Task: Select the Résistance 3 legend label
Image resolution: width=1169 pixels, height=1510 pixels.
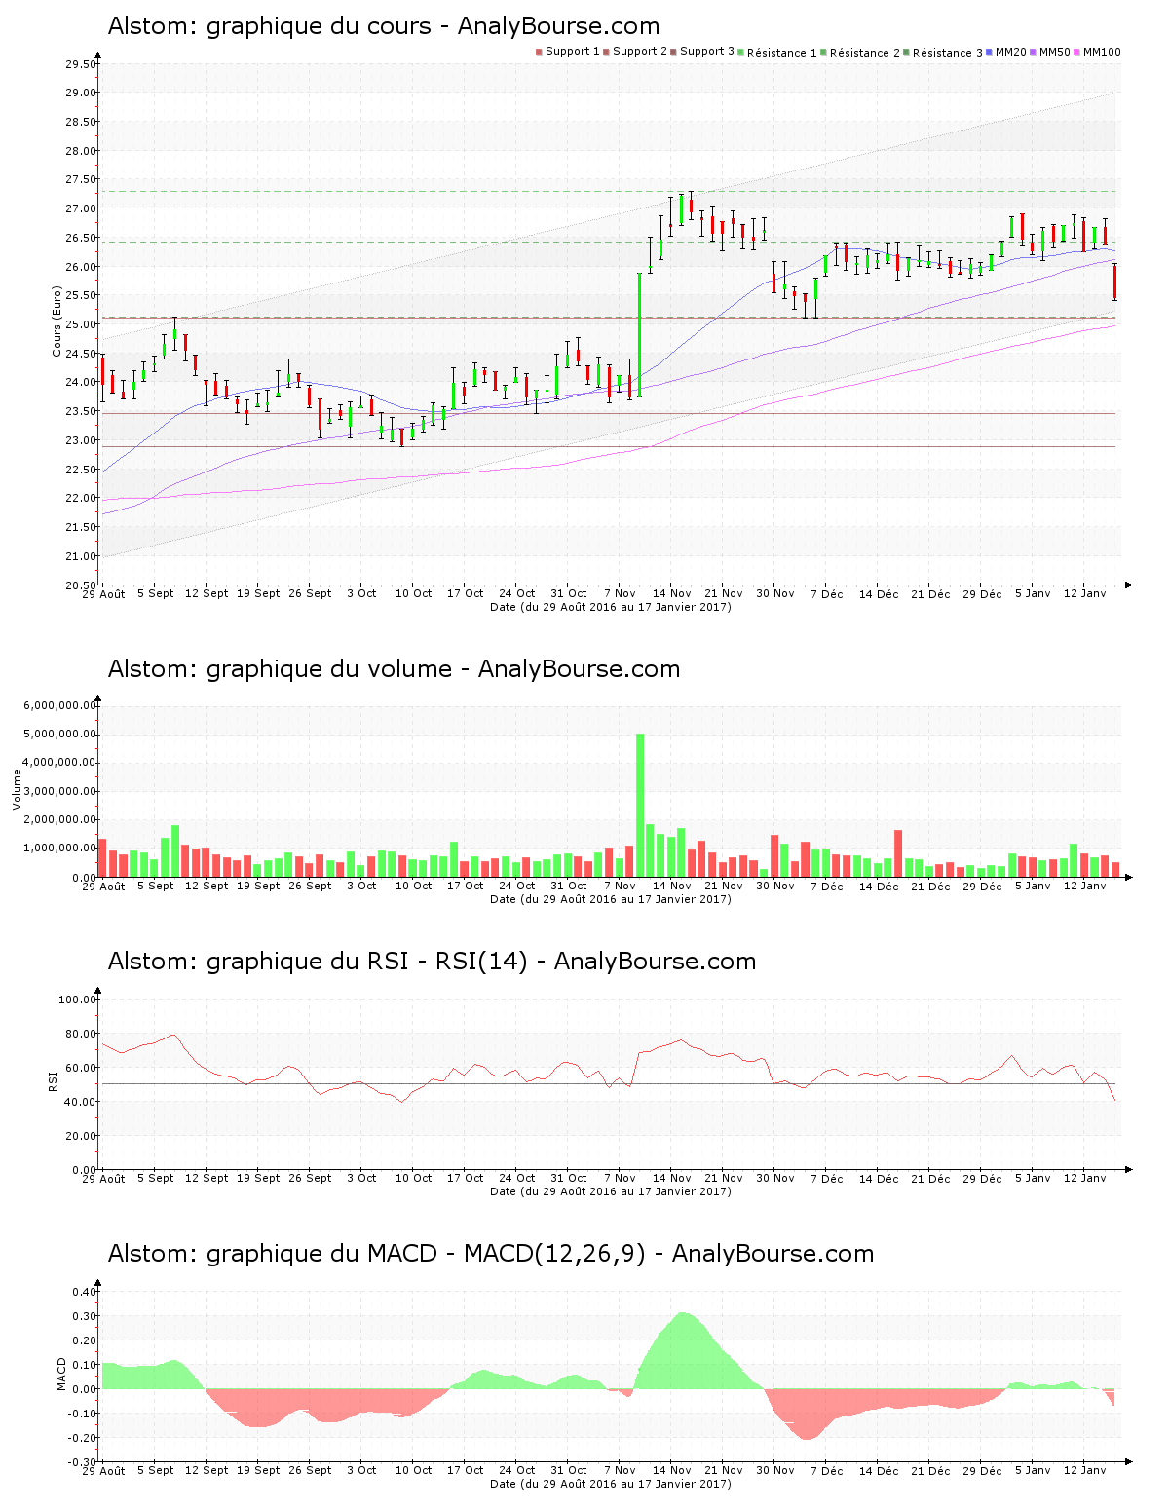Action: coord(948,53)
